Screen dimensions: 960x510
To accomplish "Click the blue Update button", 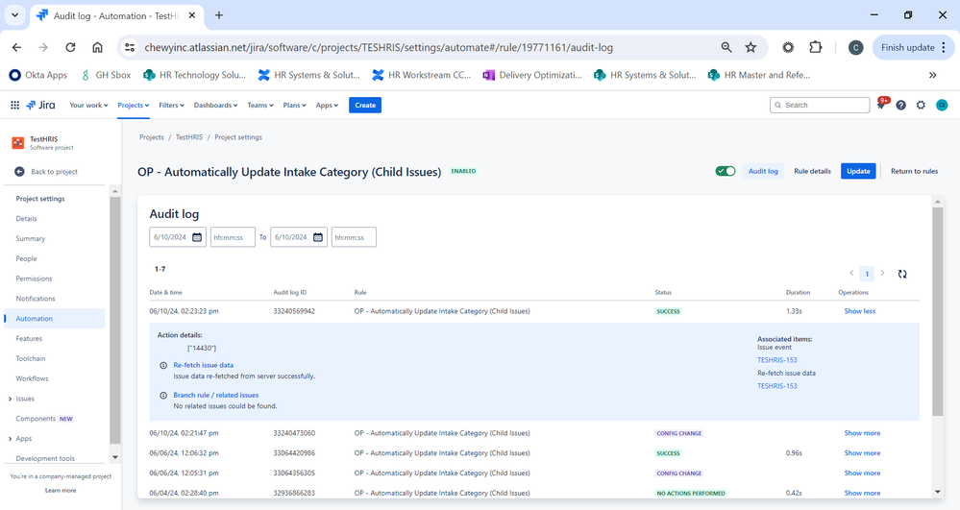I will click(858, 171).
